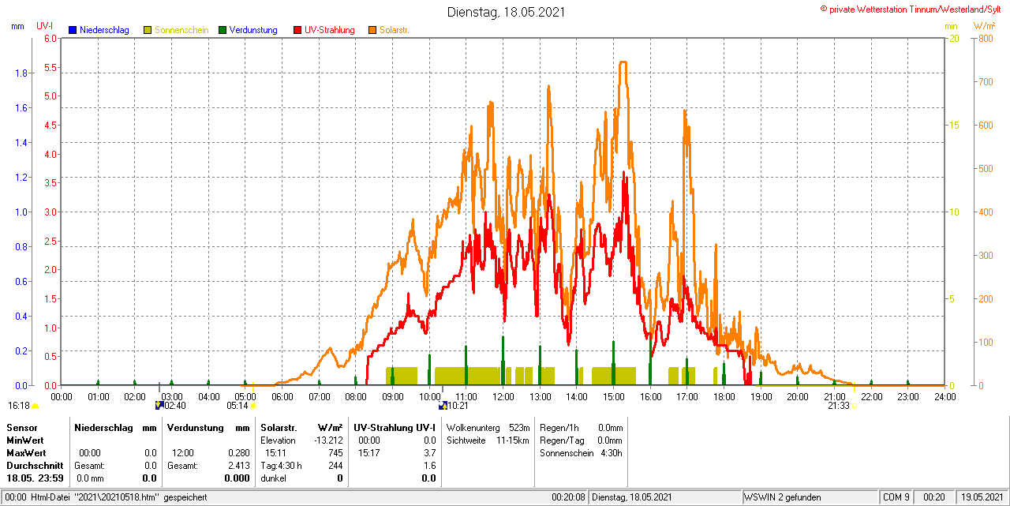Click the solar average value 244
1010x506 pixels.
click(x=335, y=466)
